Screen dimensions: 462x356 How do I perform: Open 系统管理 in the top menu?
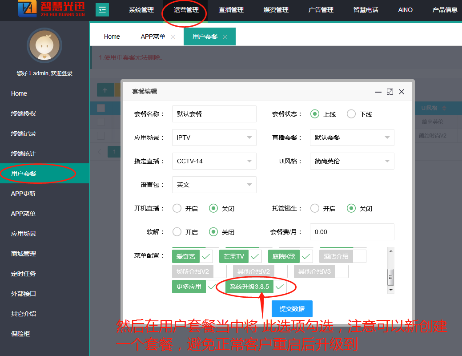[x=141, y=10]
